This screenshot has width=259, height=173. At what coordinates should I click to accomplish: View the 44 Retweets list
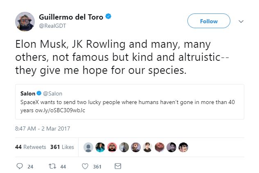point(30,147)
